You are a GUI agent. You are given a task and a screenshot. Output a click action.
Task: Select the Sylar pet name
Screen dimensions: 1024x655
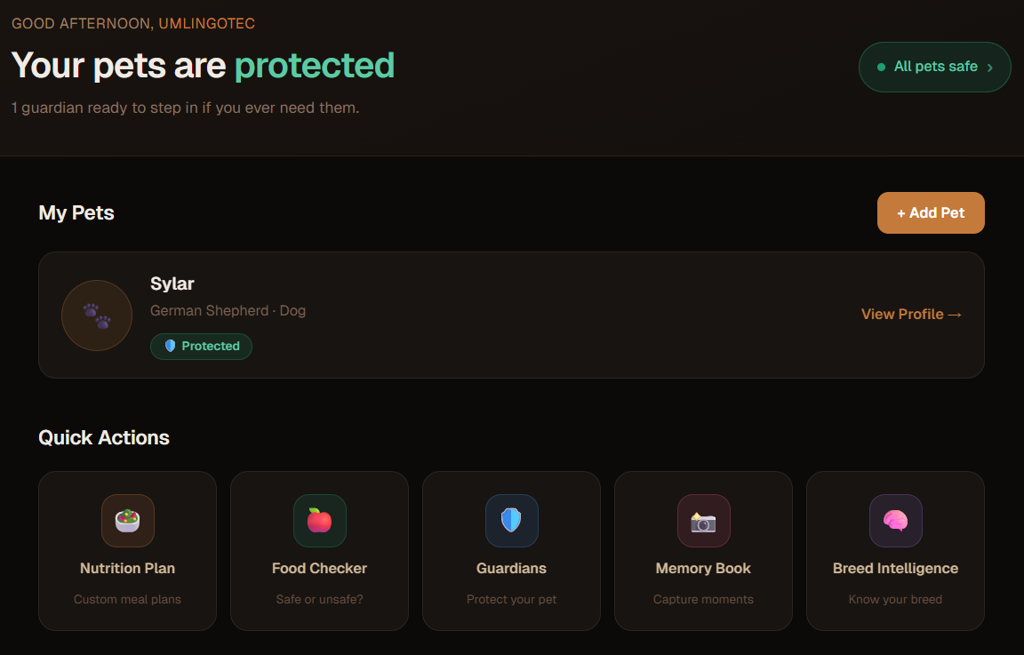(172, 284)
